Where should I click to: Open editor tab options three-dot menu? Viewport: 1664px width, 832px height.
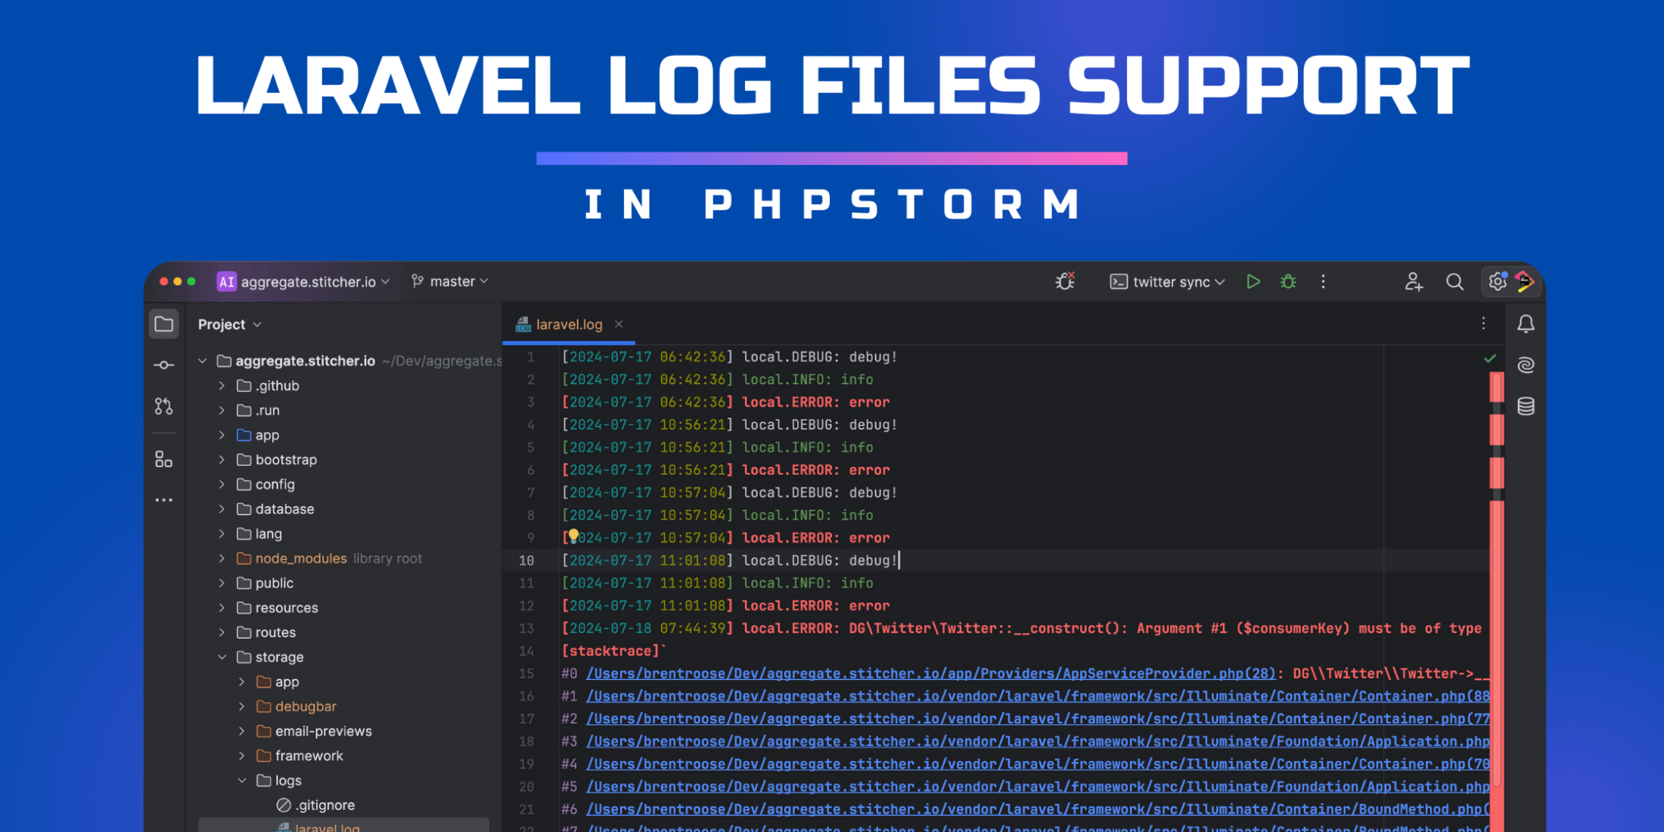coord(1483,324)
